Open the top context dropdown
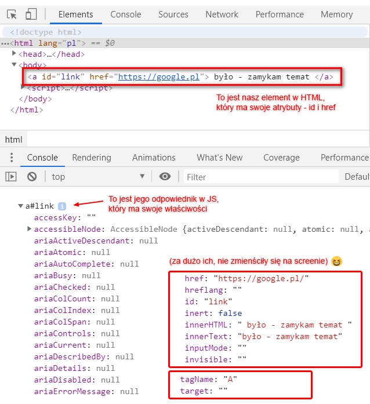 [99, 177]
